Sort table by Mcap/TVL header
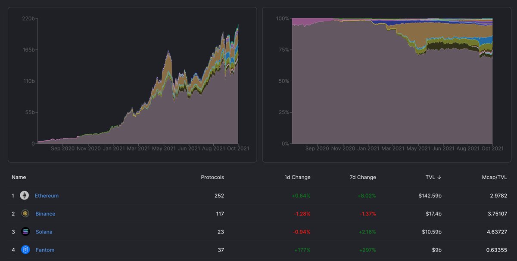 (x=494, y=177)
